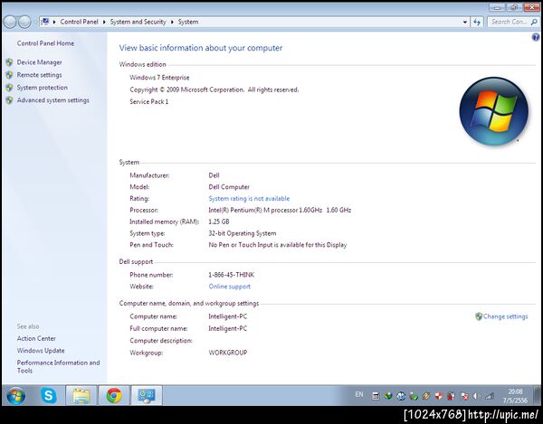Expand arrow after Control Panel breadcrumb
Viewport: 543px width, 424px height.
point(104,22)
